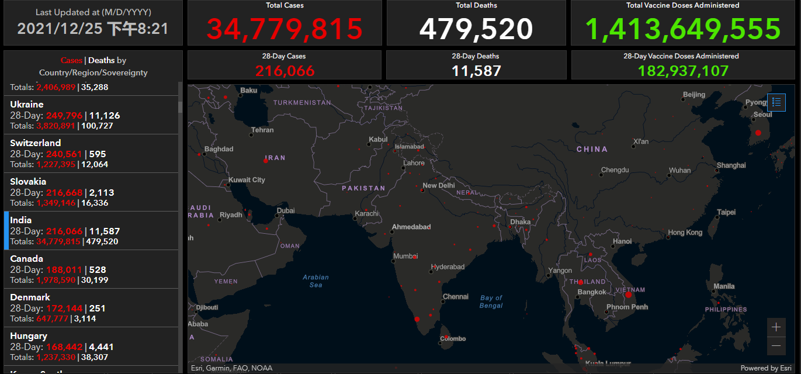The height and width of the screenshot is (374, 801).
Task: Click the Manila label on map
Action: pyautogui.click(x=724, y=286)
